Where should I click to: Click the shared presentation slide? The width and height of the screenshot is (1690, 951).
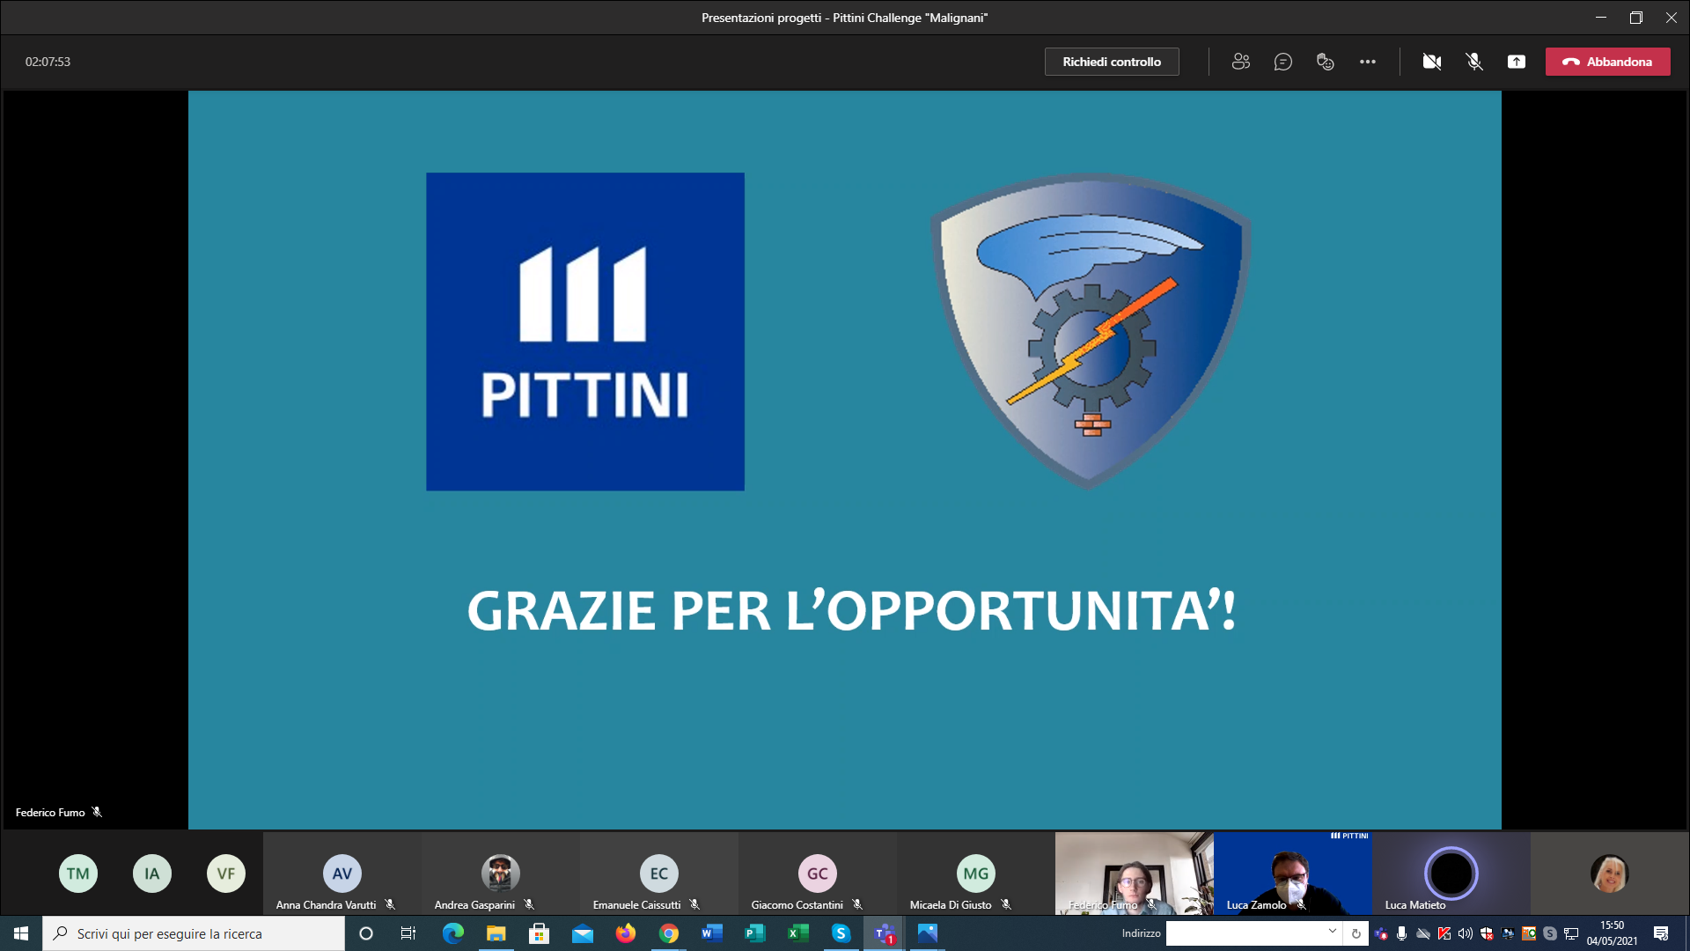845,460
